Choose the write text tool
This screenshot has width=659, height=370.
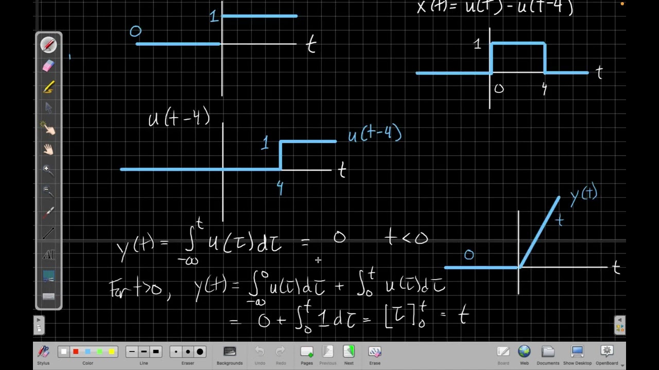tap(48, 255)
